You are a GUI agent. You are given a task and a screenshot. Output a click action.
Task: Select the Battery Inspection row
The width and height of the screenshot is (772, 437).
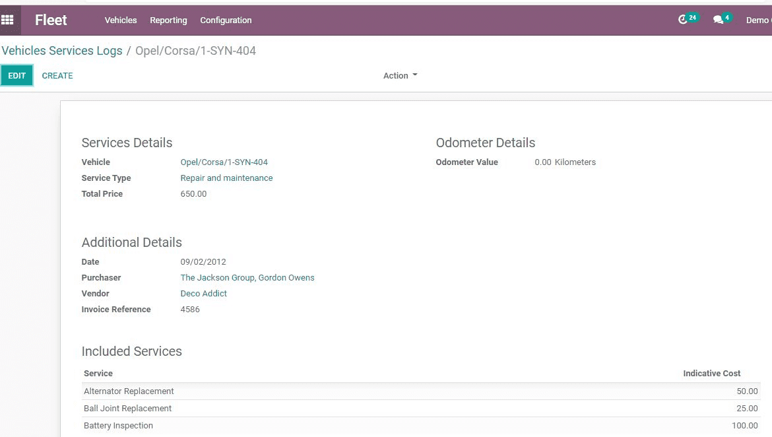[421, 426]
